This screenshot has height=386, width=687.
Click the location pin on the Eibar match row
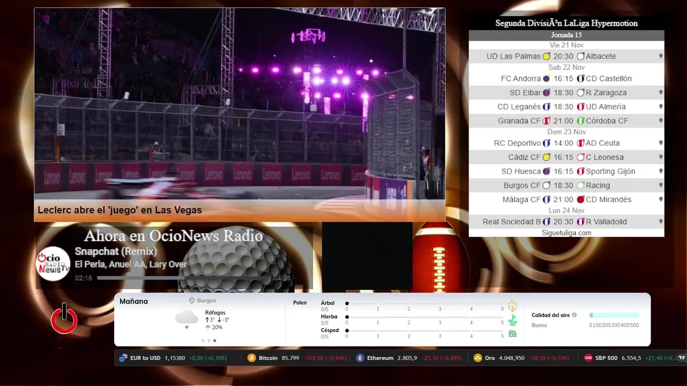[661, 93]
